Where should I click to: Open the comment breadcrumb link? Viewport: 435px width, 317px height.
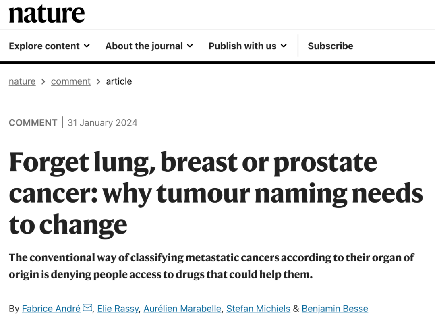point(71,81)
